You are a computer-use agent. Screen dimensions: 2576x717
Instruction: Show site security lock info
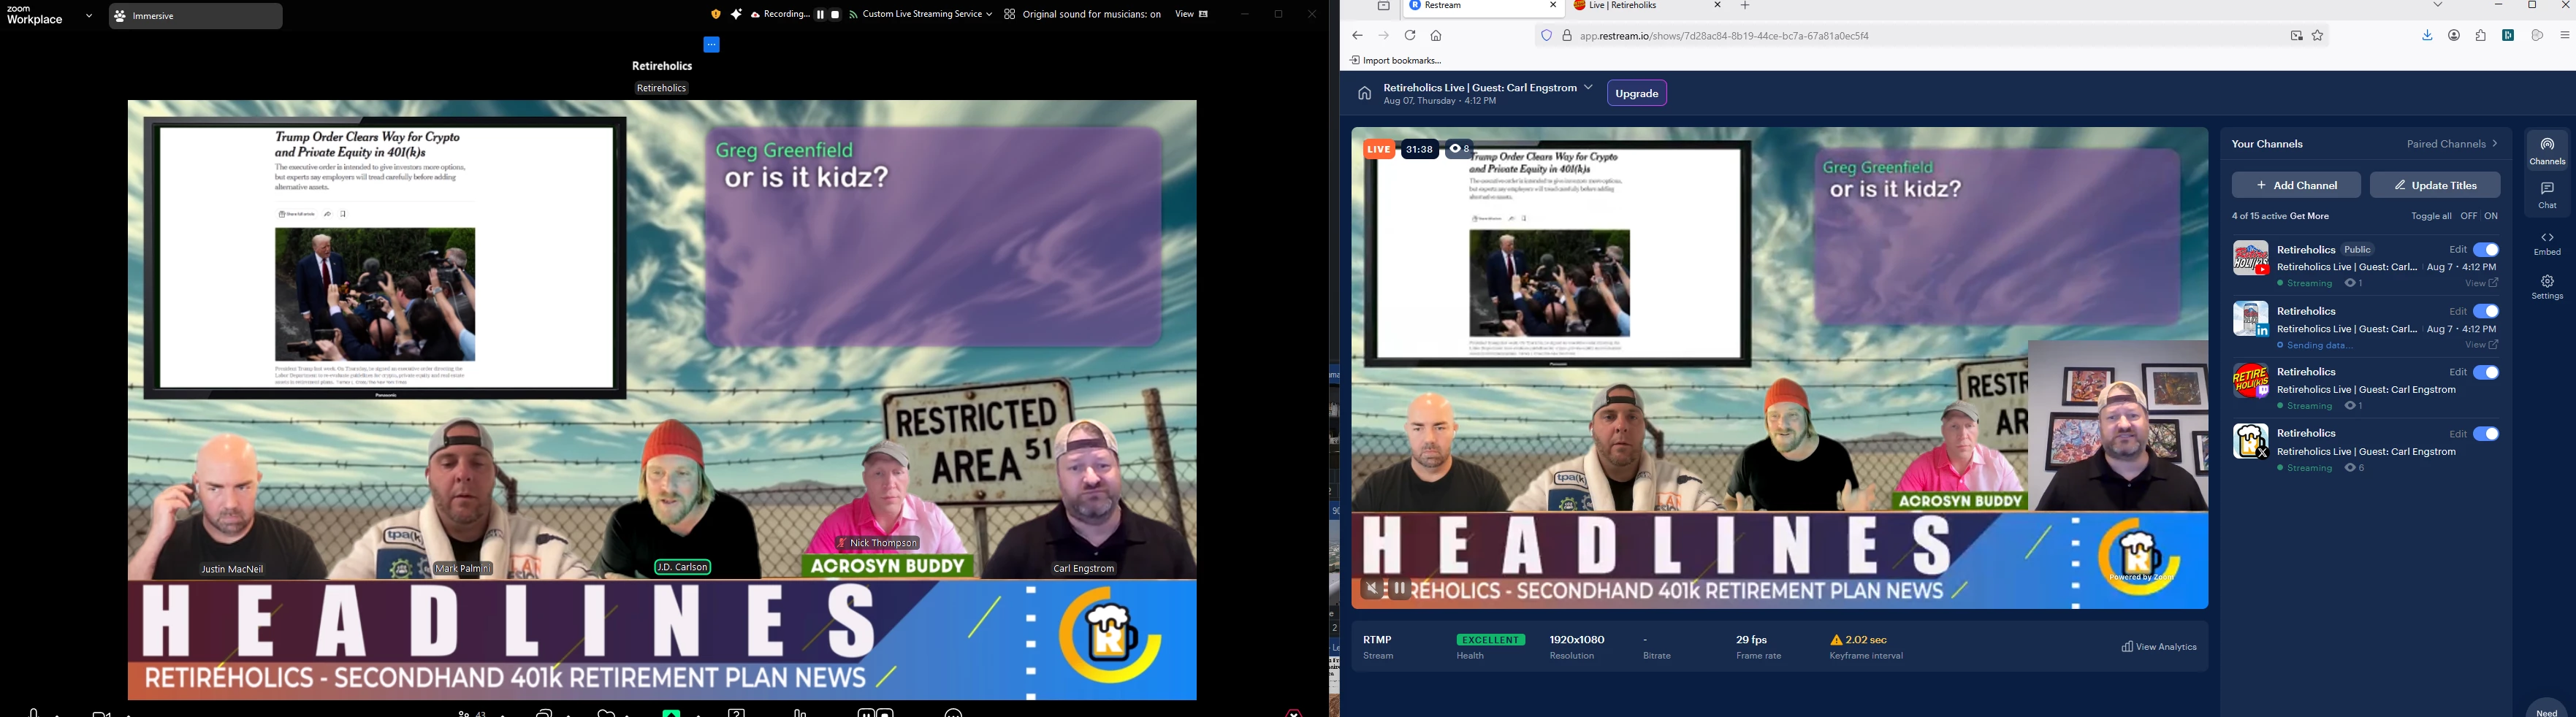pos(1567,36)
